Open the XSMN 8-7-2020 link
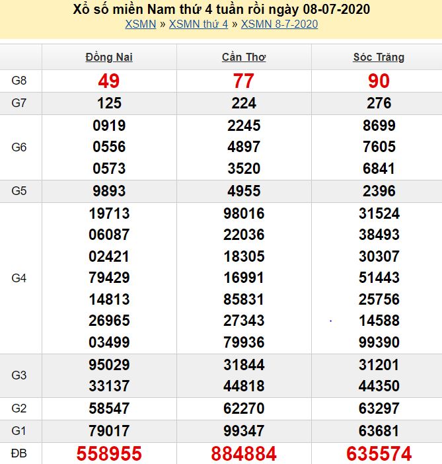Screen dimensions: 442x464 coord(279,24)
